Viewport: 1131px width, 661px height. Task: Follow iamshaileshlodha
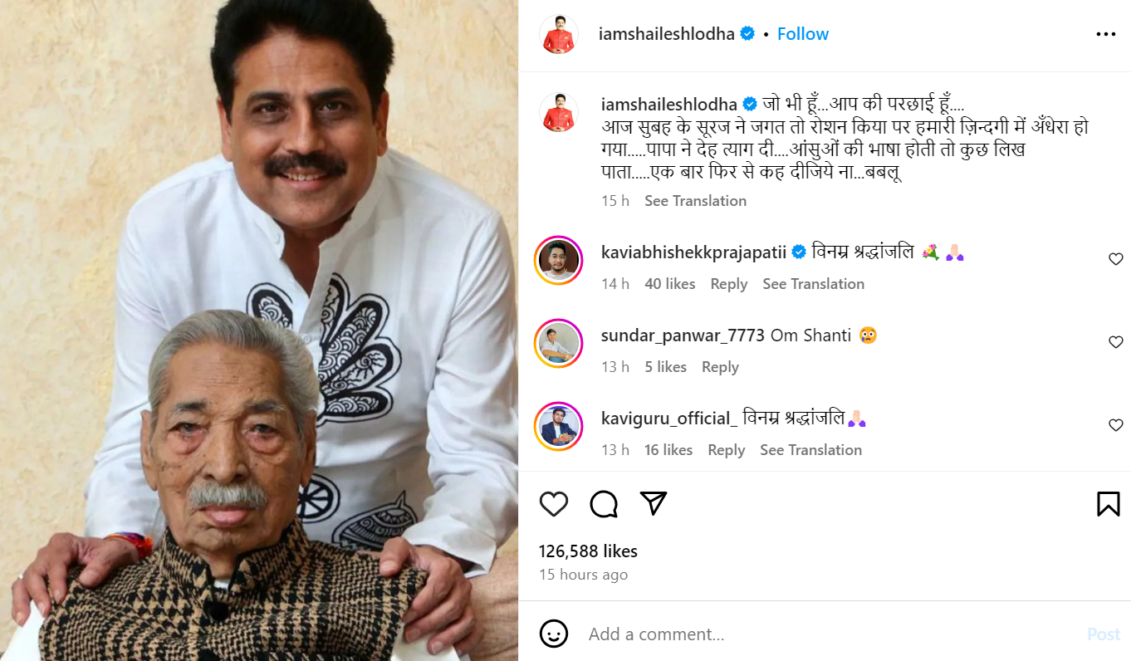(803, 34)
